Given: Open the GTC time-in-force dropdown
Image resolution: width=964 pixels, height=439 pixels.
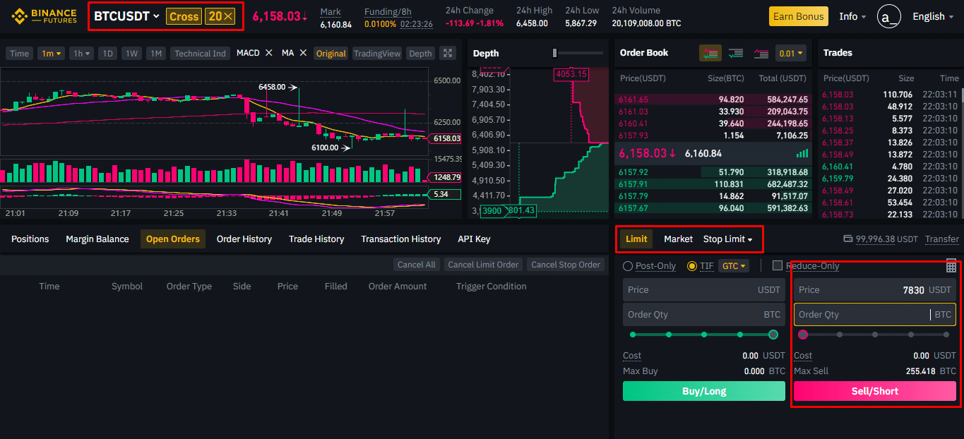Looking at the screenshot, I should [x=734, y=266].
